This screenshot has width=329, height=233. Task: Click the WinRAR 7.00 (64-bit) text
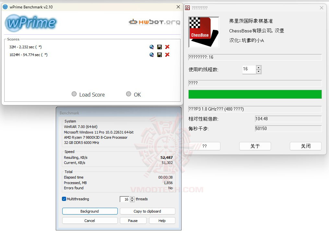81,127
